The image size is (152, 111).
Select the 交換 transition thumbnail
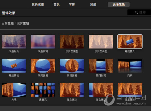coord(130,66)
